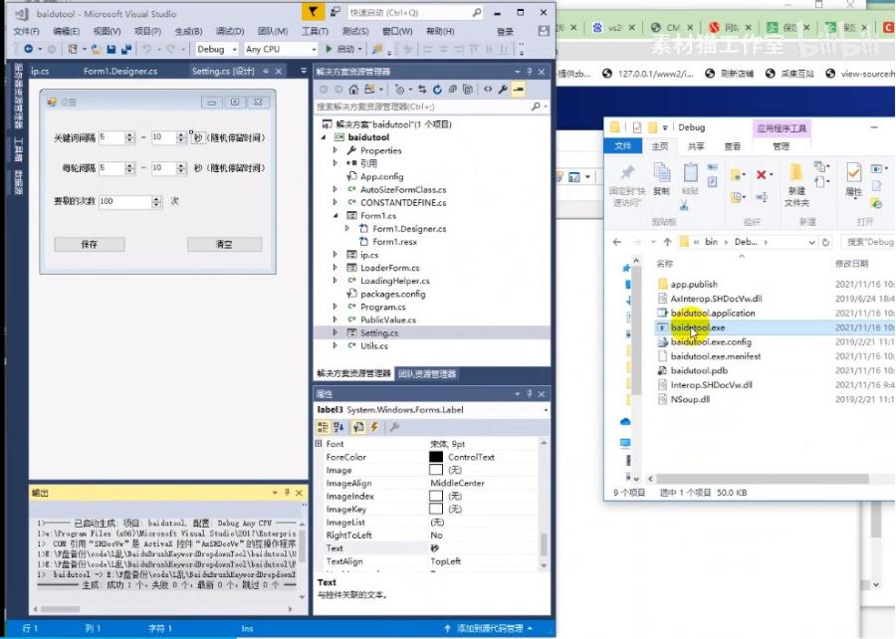Open Properties wrench icon in Solution Explorer toolbar
Viewport: 896px width, 639px height.
point(503,90)
